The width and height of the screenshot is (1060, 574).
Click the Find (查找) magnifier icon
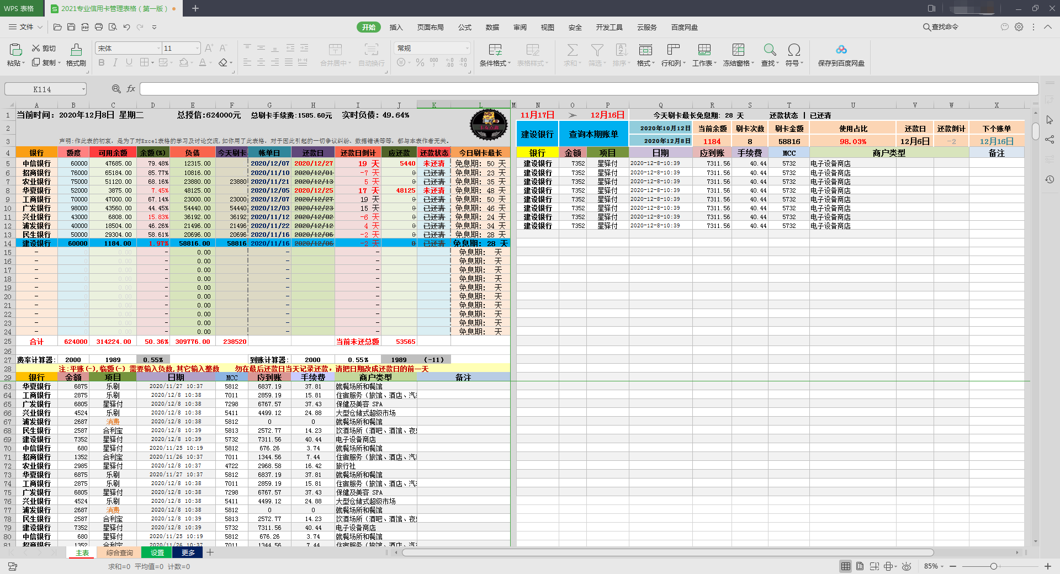tap(770, 50)
